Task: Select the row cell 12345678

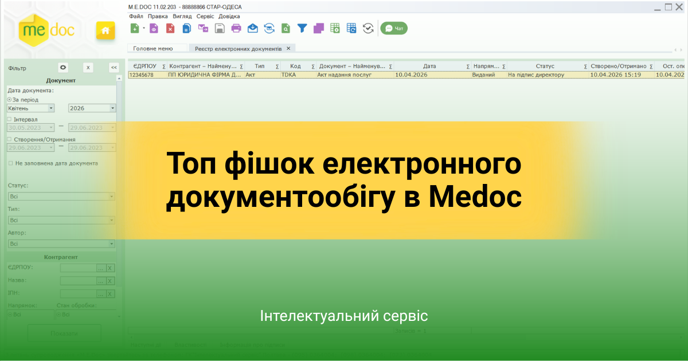Action: click(x=147, y=74)
